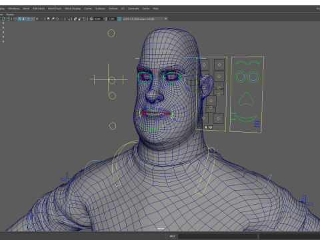The height and width of the screenshot is (240, 320).
Task: Open the Surfaces menu
Action: pos(101,9)
